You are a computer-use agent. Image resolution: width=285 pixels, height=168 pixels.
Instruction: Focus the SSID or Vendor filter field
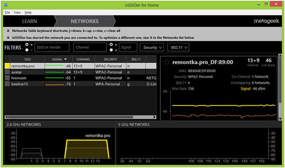pyautogui.click(x=52, y=47)
